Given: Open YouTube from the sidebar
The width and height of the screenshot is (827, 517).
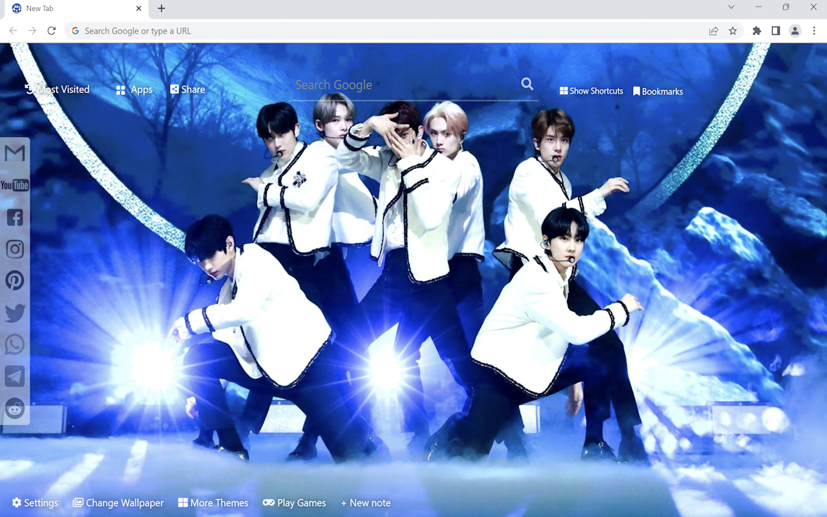Looking at the screenshot, I should point(14,185).
